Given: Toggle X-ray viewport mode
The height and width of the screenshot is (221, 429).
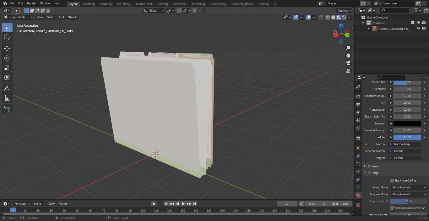Looking at the screenshot, I should [321, 17].
